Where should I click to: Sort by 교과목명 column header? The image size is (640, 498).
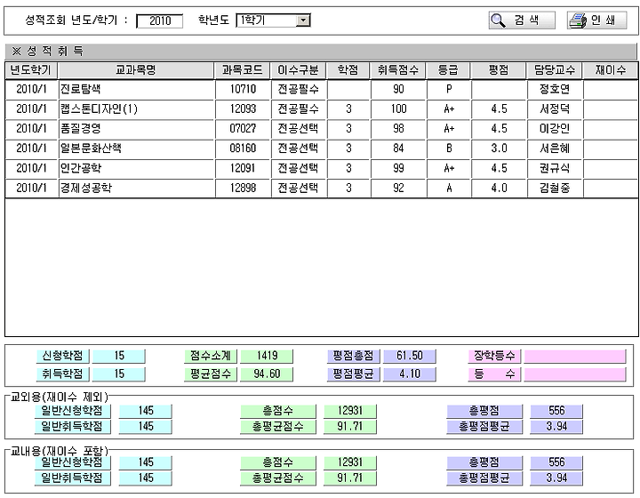[136, 70]
